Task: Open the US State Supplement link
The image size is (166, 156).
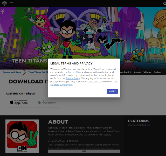Action: pyautogui.click(x=61, y=85)
